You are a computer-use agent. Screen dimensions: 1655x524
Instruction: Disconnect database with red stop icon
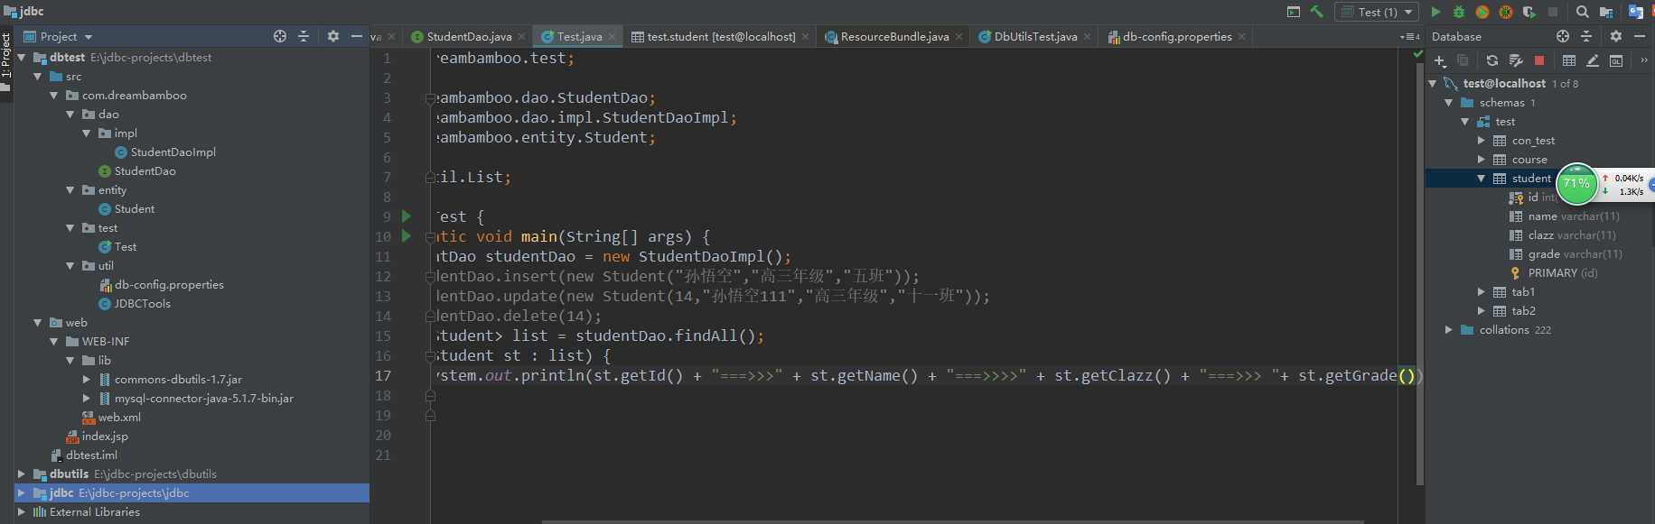(1539, 60)
